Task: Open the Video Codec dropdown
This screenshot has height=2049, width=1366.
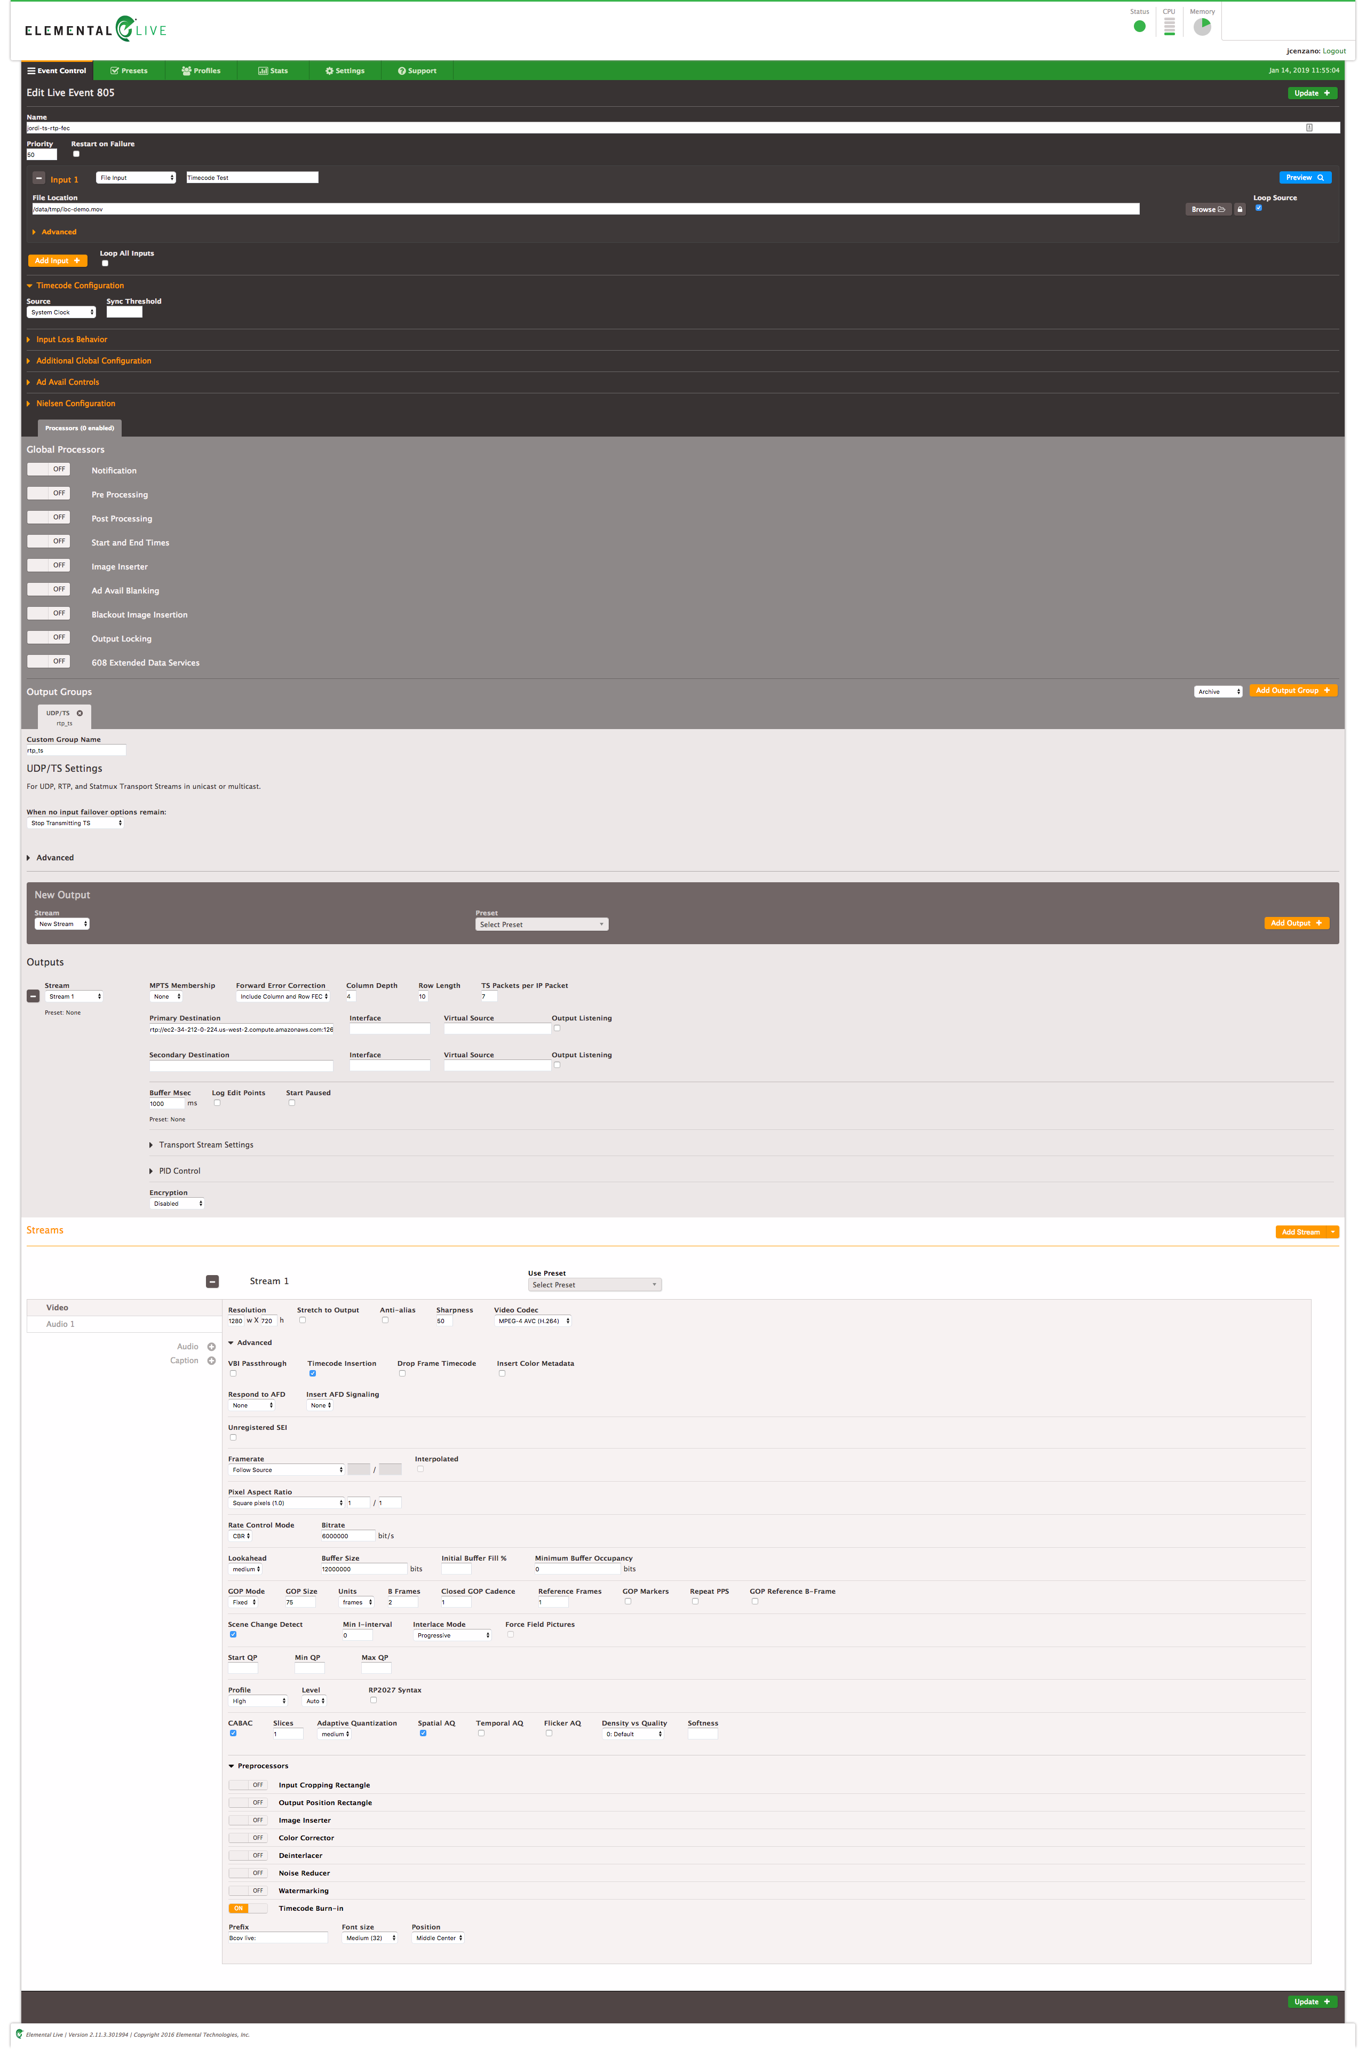Action: point(533,1320)
